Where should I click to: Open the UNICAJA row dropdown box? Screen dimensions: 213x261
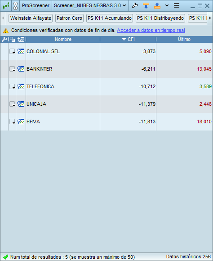click(x=12, y=104)
